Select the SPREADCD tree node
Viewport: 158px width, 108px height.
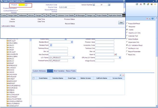coord(12,65)
